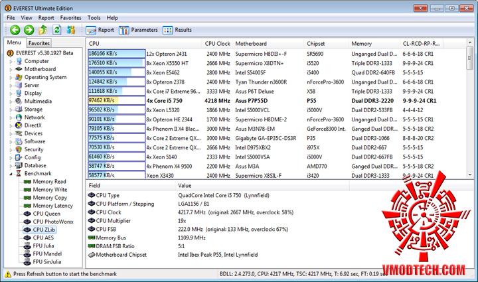Open the Favorites menu
478x282 pixels.
(x=71, y=18)
